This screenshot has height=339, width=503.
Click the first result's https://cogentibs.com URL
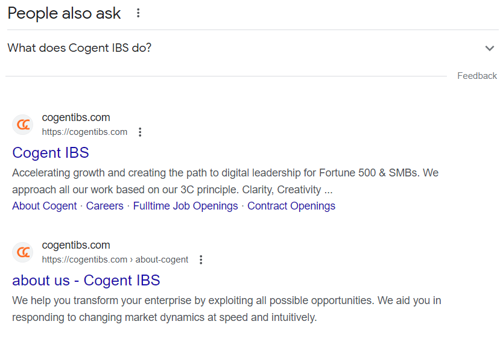(x=84, y=132)
